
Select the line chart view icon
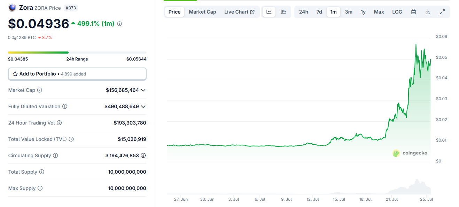[x=269, y=12]
